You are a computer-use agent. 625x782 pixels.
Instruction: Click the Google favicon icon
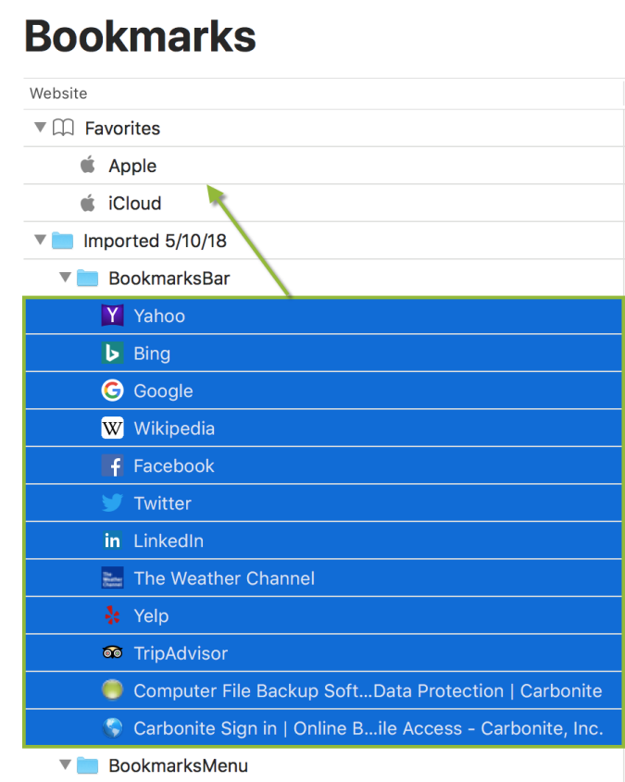pyautogui.click(x=112, y=391)
